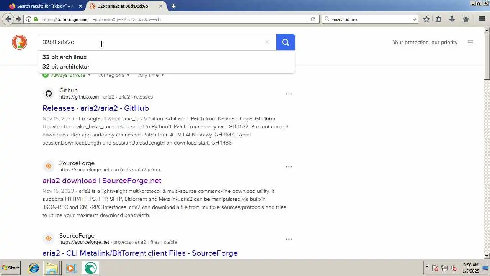Click the search bar magnifier icon
The image size is (490, 276).
coord(327,19)
